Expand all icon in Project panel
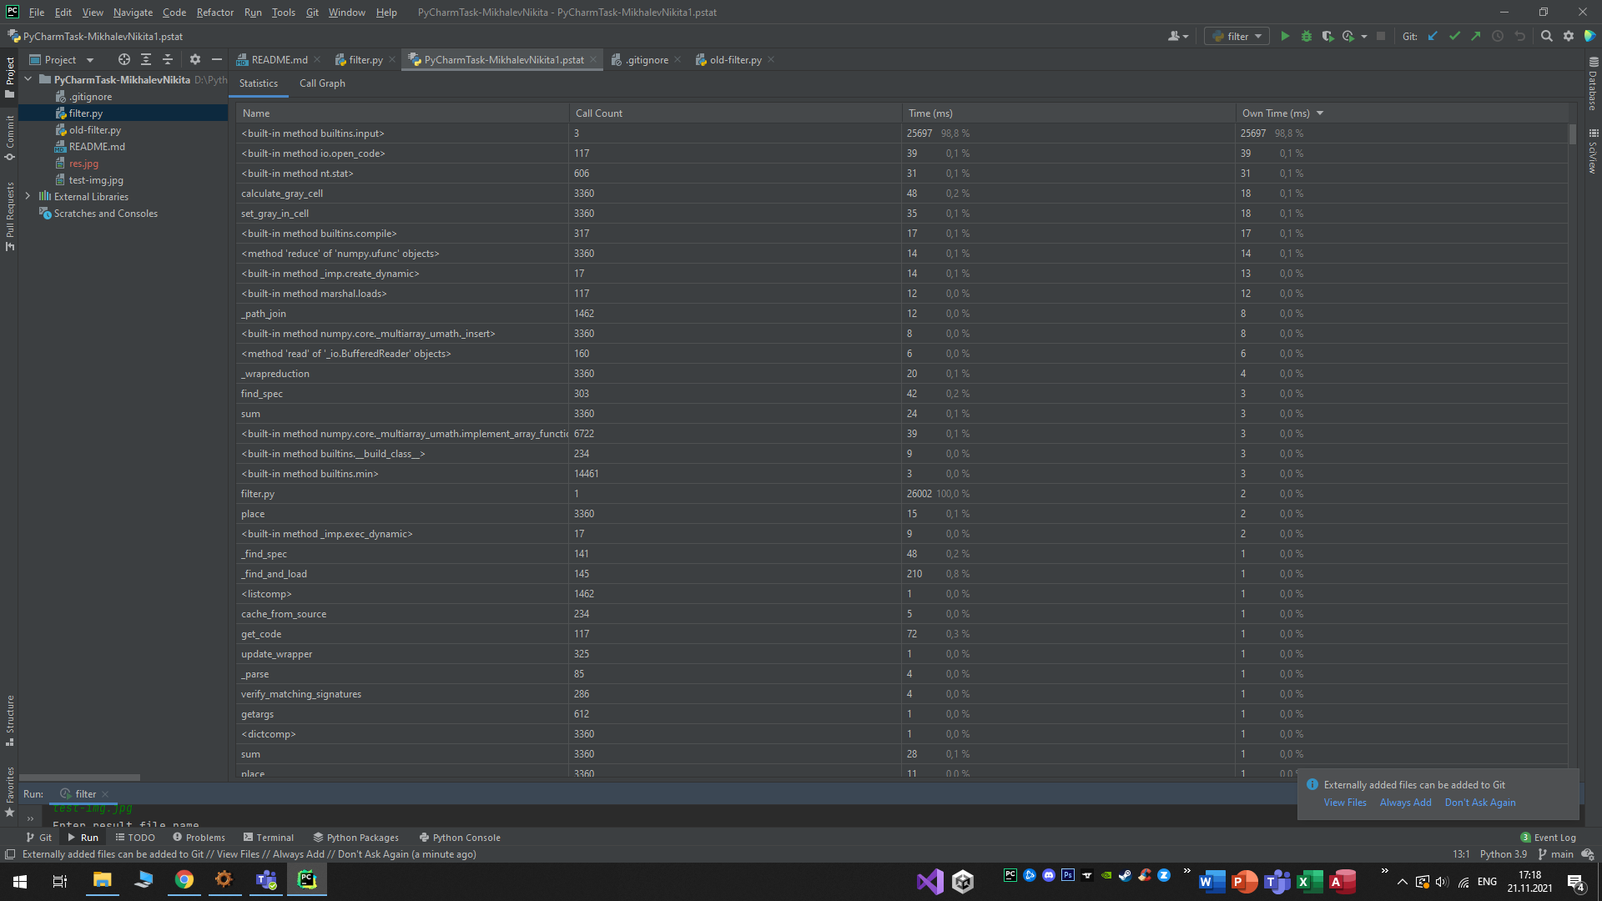 pos(146,59)
